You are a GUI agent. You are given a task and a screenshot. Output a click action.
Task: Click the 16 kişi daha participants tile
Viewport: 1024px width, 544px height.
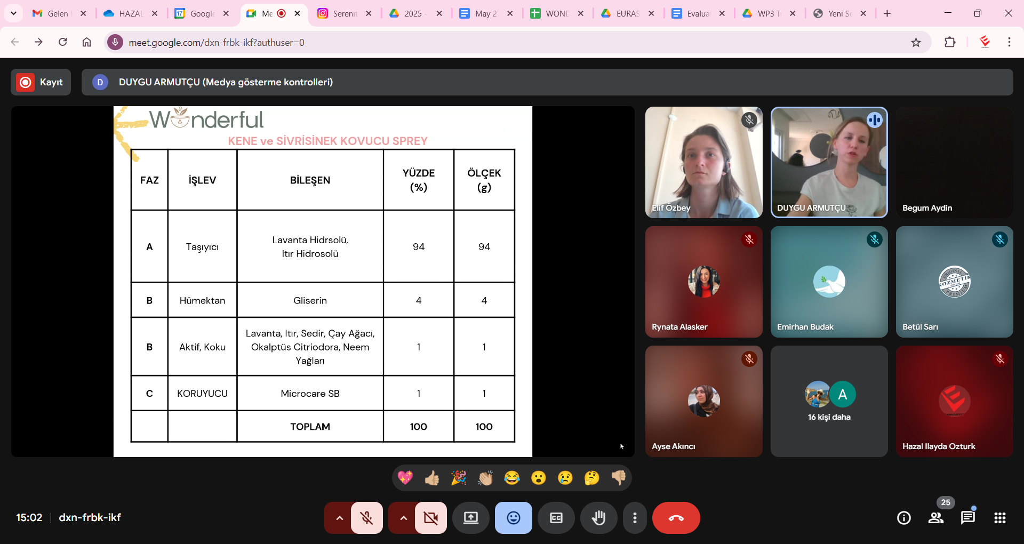point(829,401)
